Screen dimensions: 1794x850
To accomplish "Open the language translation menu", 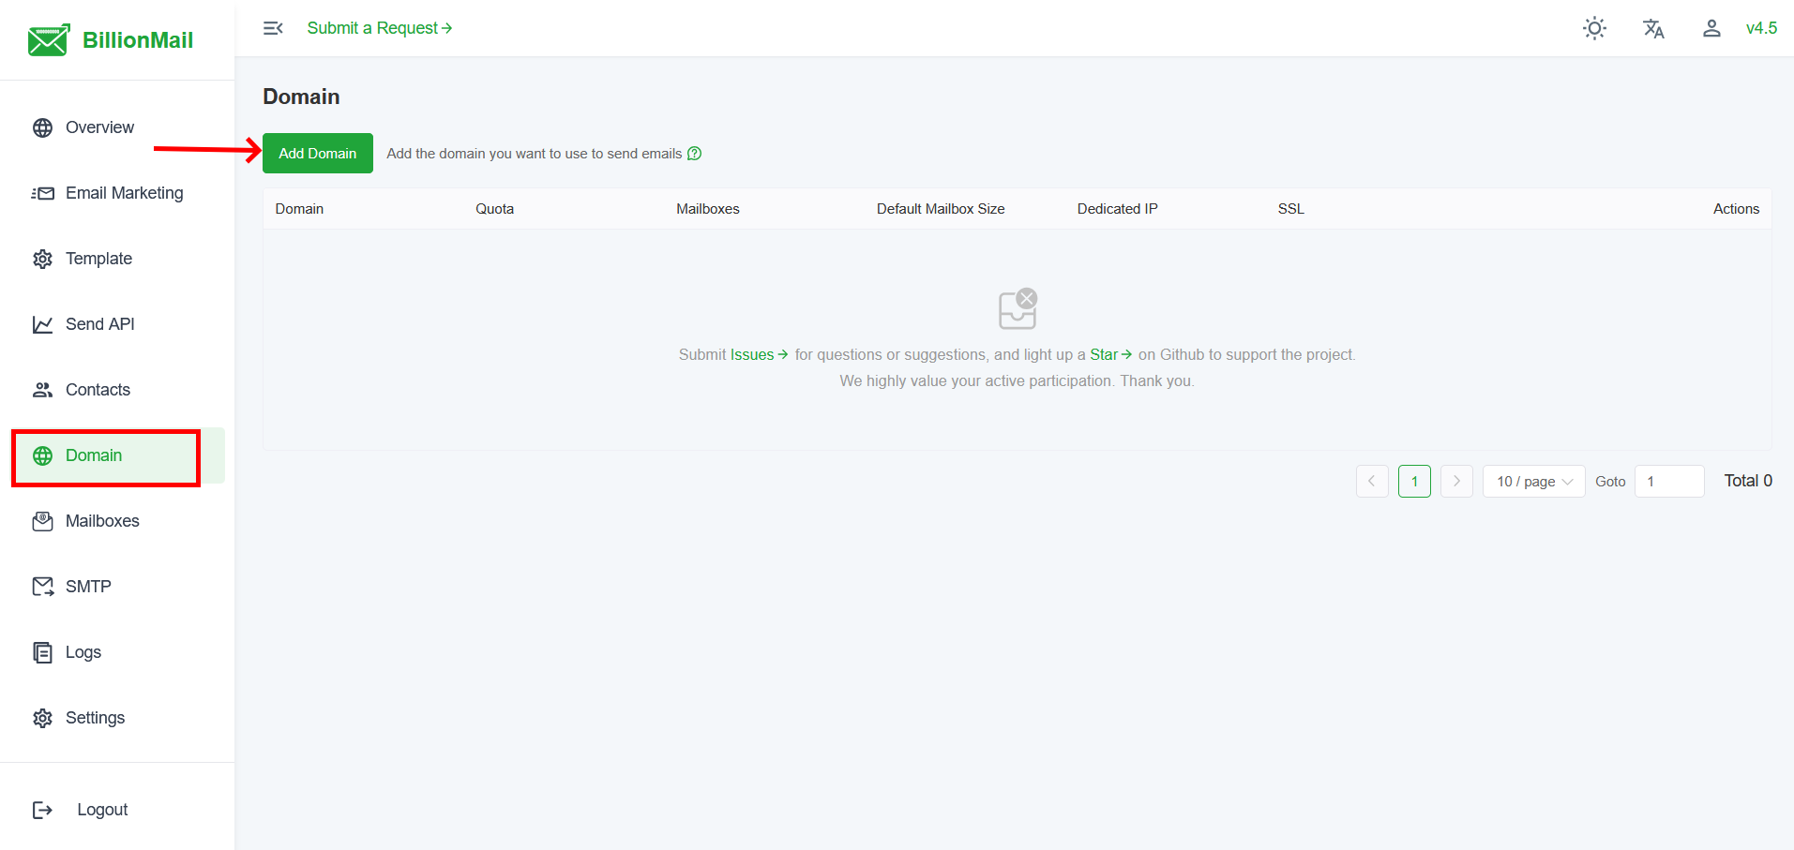I will click(1653, 28).
